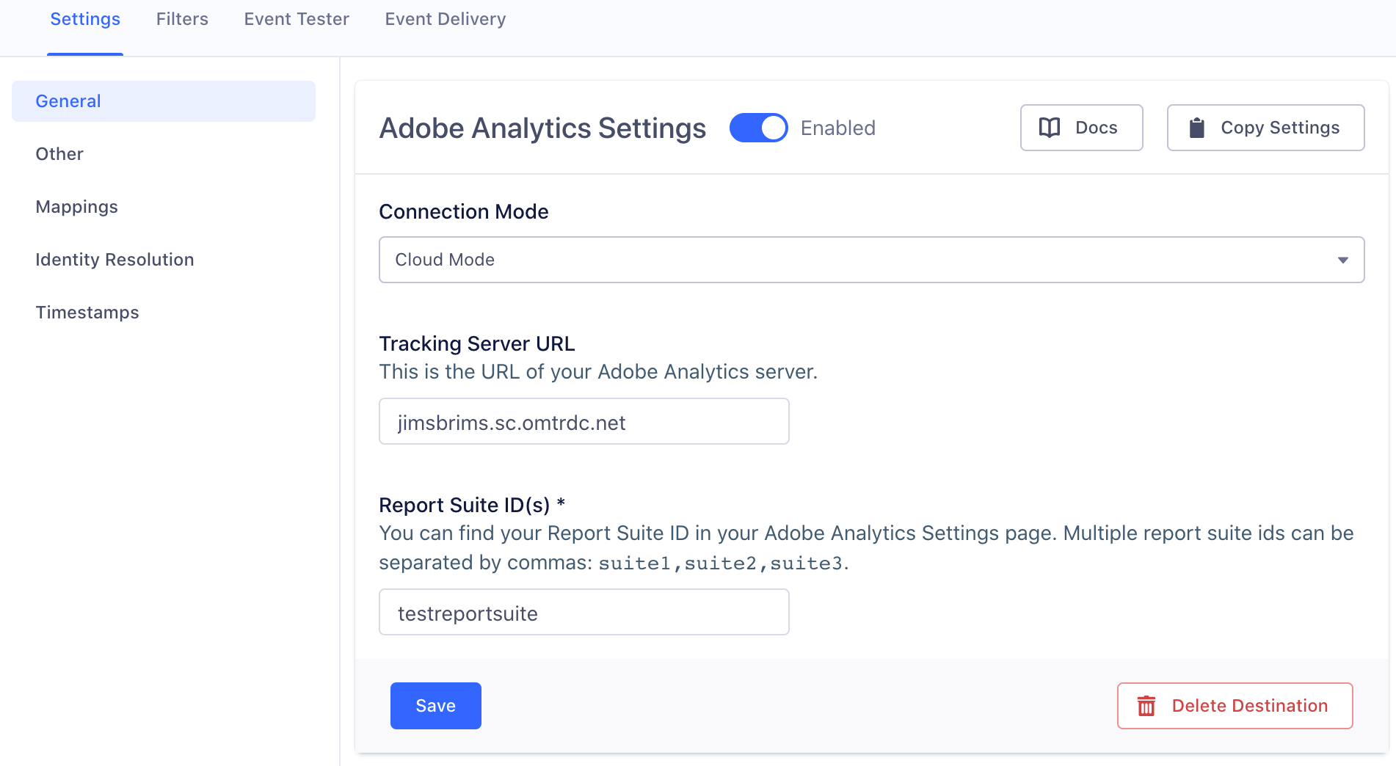Click the Tracking Server URL input field
The width and height of the screenshot is (1396, 766).
click(x=584, y=421)
